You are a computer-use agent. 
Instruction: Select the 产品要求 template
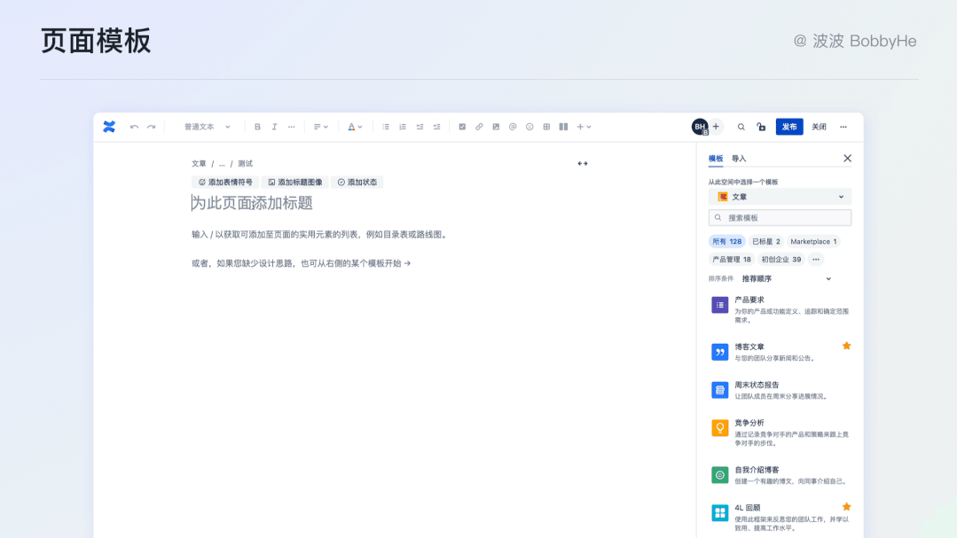pyautogui.click(x=780, y=309)
